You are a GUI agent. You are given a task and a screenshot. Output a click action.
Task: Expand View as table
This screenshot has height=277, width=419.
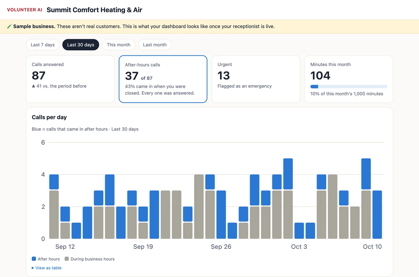point(46,268)
